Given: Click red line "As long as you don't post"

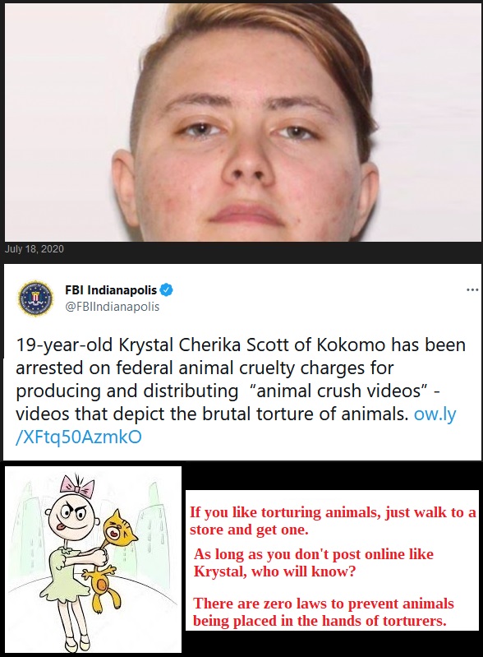Looking at the screenshot, I should pos(314,562).
